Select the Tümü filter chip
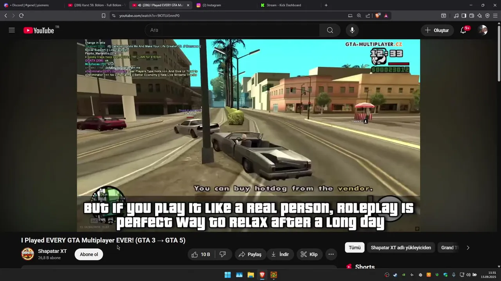This screenshot has width=501, height=281. click(x=355, y=247)
